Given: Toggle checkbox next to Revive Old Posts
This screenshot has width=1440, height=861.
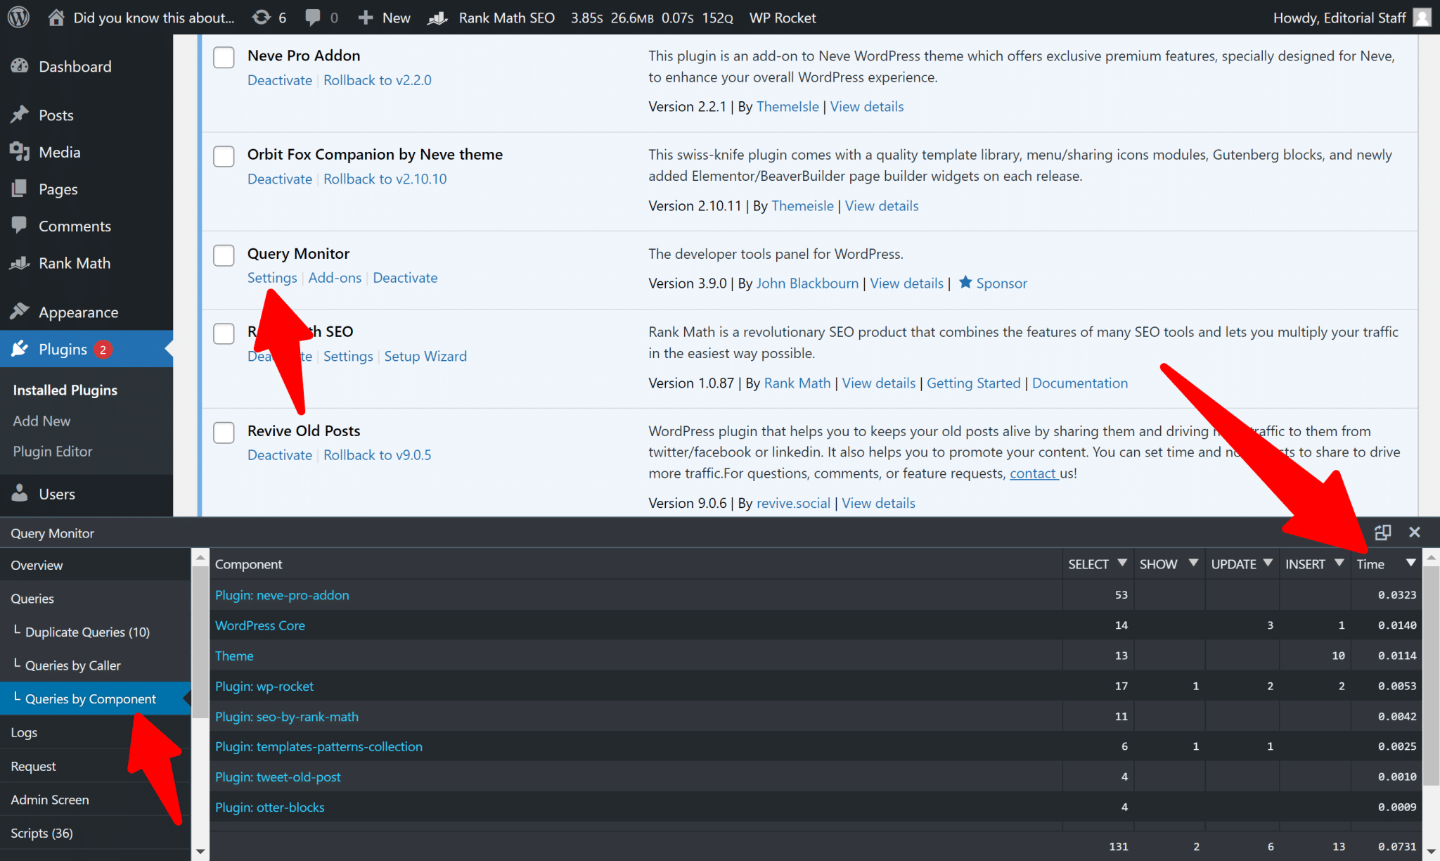Looking at the screenshot, I should point(224,431).
